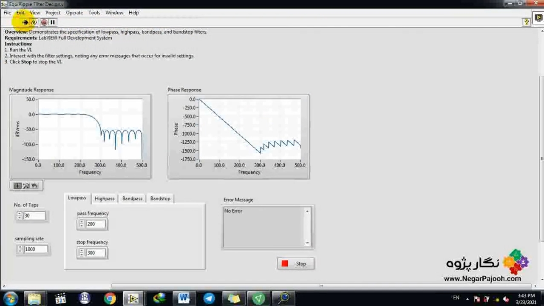Click the Run arrow in the toolbar
The image size is (544, 306).
coord(25,23)
